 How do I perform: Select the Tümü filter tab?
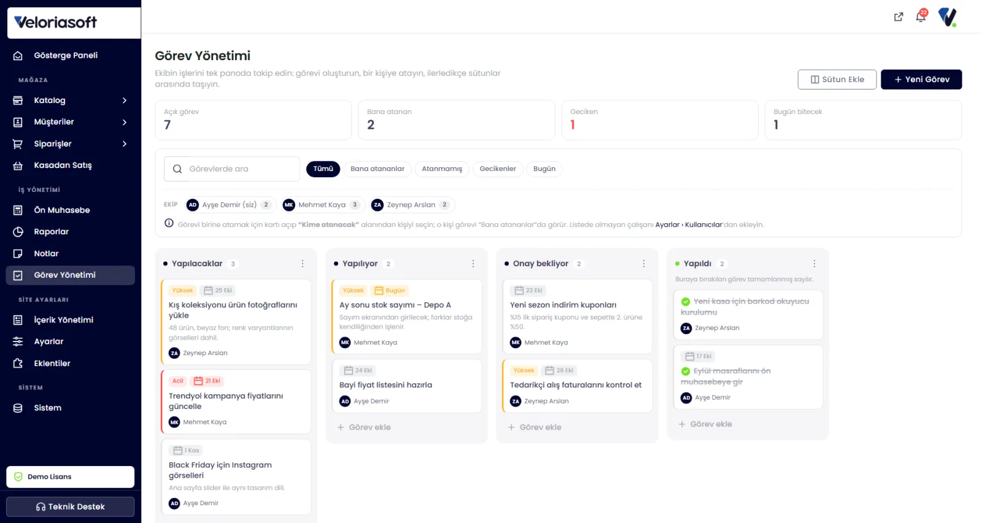tap(323, 169)
